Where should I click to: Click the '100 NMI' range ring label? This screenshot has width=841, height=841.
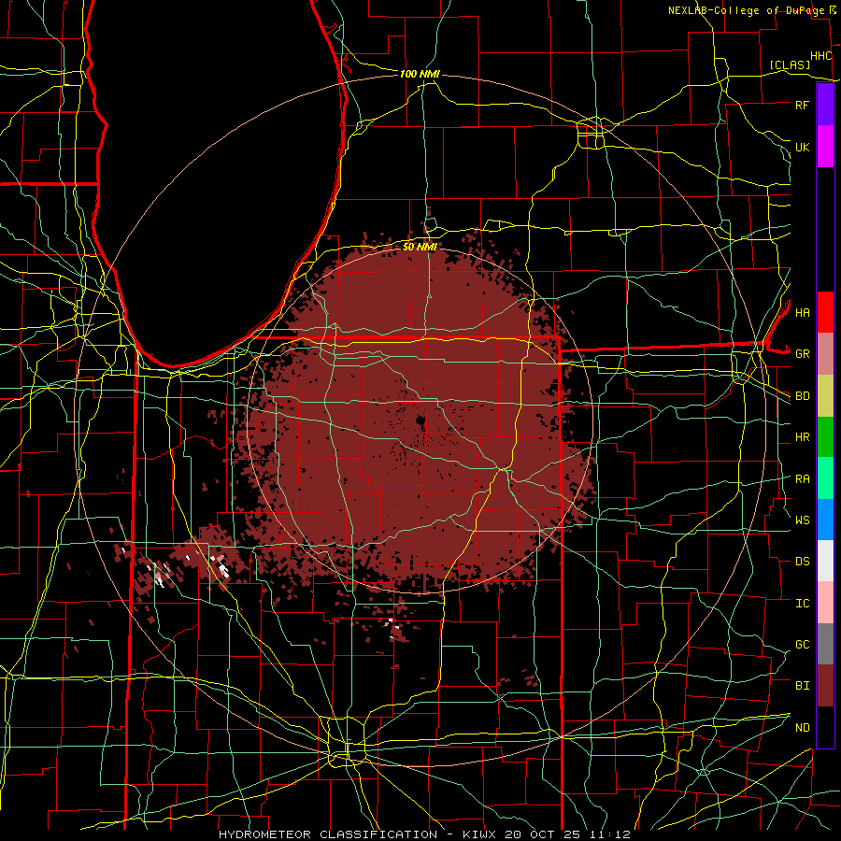point(420,74)
